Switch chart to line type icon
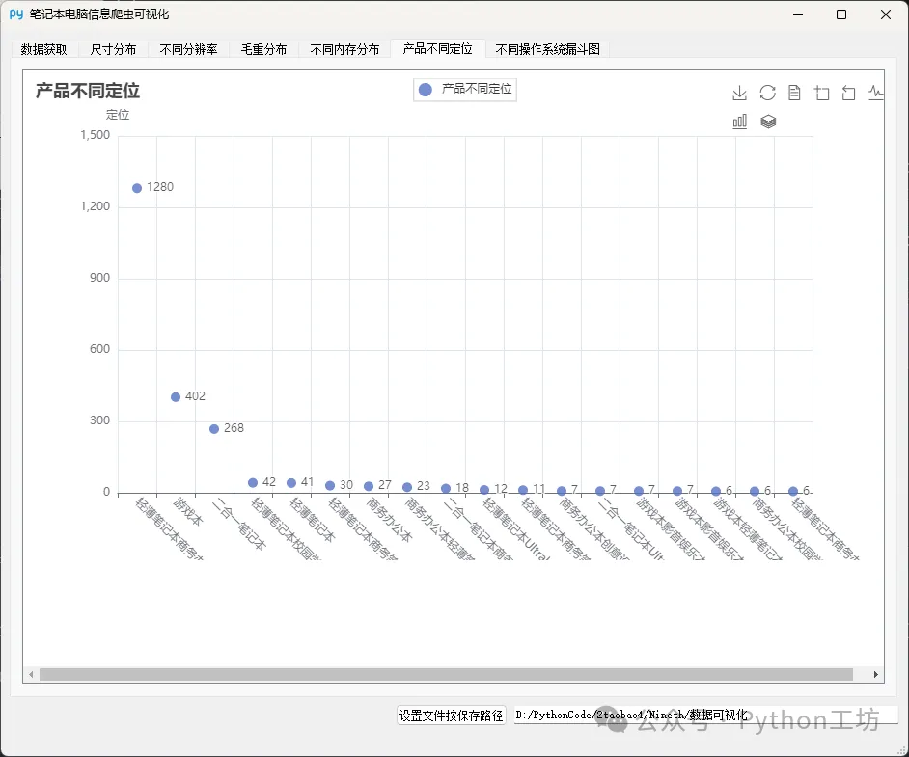Screen dimensions: 909x757 click(x=876, y=93)
